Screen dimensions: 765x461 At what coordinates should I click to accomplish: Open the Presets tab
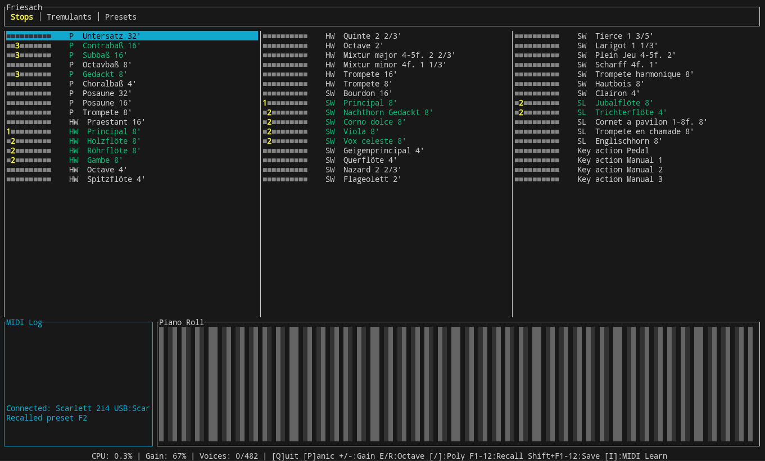121,17
